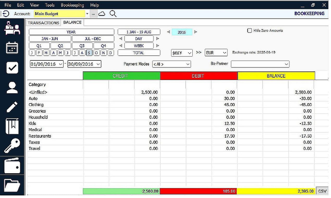Switch to the TRANSACTIONS tab

43,23
